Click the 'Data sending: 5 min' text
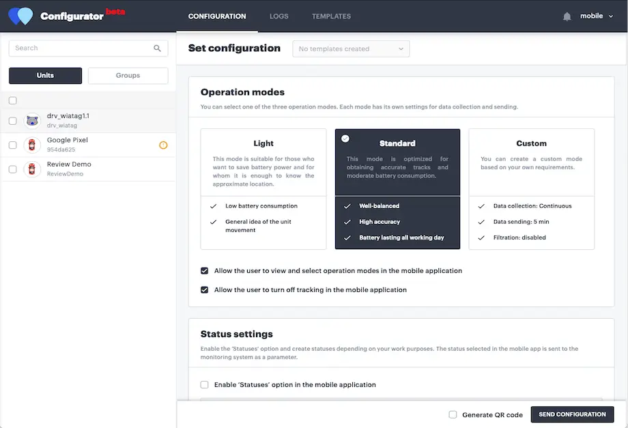The height and width of the screenshot is (428, 628). pos(521,222)
